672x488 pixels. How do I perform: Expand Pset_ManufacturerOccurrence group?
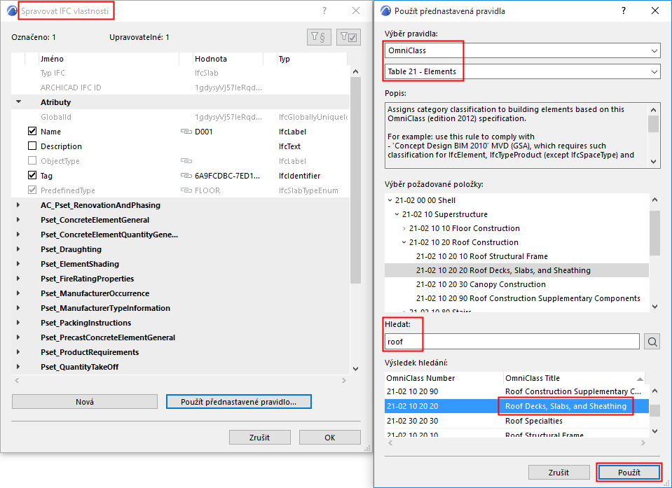[18, 293]
